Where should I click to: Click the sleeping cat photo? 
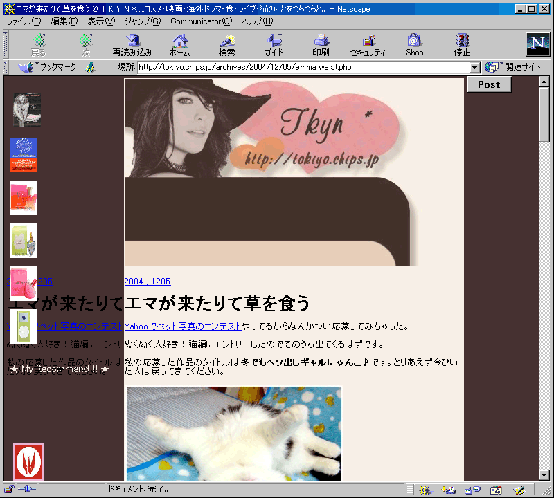tap(234, 433)
